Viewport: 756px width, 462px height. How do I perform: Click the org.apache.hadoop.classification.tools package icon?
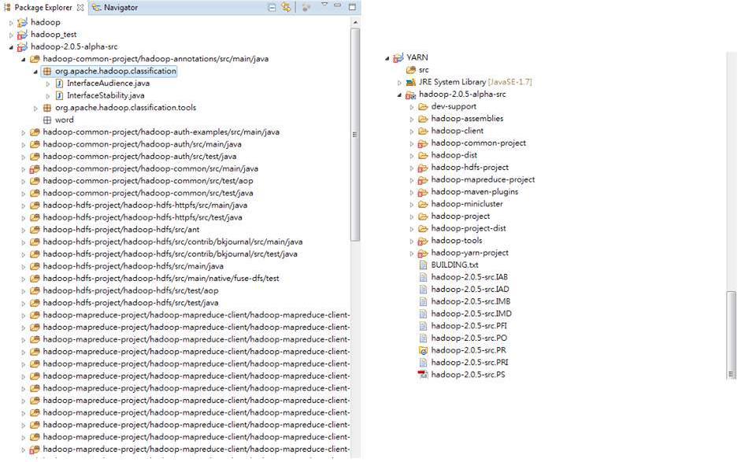[46, 107]
